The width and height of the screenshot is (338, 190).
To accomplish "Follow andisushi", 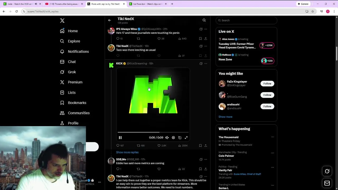I will coord(267,106).
